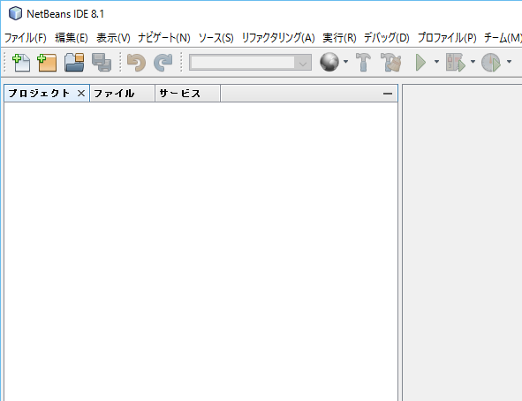Screen dimensions: 522x401
Task: Open the 編集(E) menu
Action: coord(72,38)
